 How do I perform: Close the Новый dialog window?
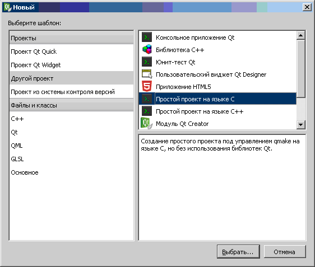[x=307, y=7]
